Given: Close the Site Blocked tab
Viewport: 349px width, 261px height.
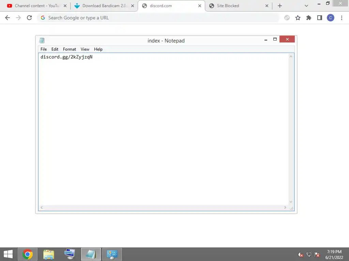Looking at the screenshot, I should (x=267, y=6).
